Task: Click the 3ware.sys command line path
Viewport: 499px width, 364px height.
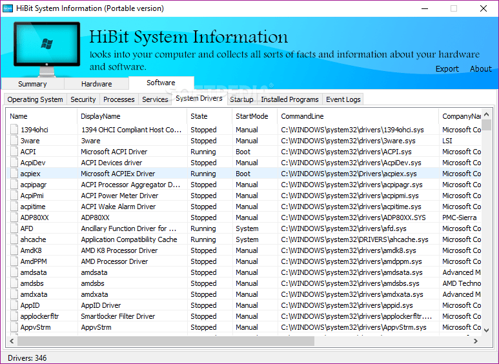Action: point(348,141)
